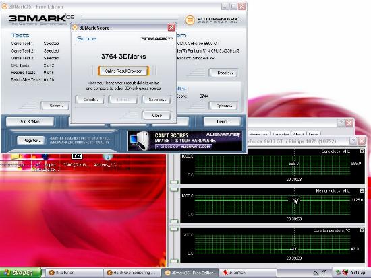Image resolution: width=371 pixels, height=278 pixels.
Task: Click the Online ResultBrowser button
Action: pos(123,71)
